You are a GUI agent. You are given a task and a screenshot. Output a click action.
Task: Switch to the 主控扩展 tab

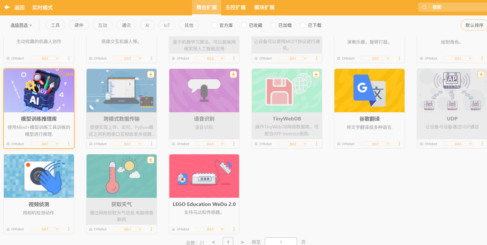point(236,7)
